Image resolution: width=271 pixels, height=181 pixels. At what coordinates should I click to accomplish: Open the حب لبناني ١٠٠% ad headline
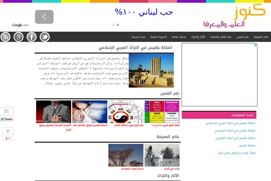pos(144,12)
